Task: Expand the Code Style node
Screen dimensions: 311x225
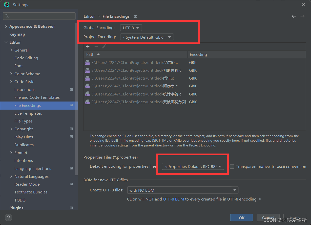Action: point(11,82)
